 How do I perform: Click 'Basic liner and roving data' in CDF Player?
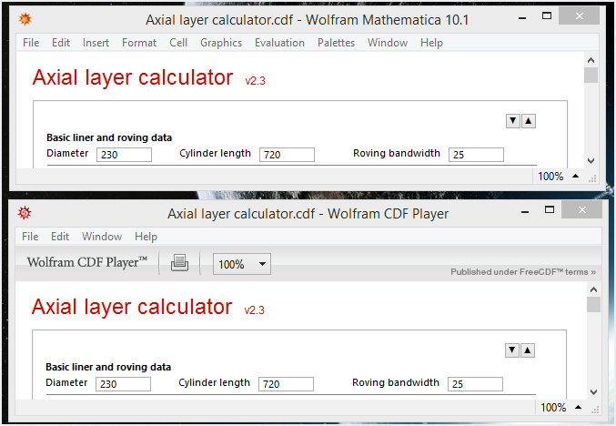pos(108,367)
